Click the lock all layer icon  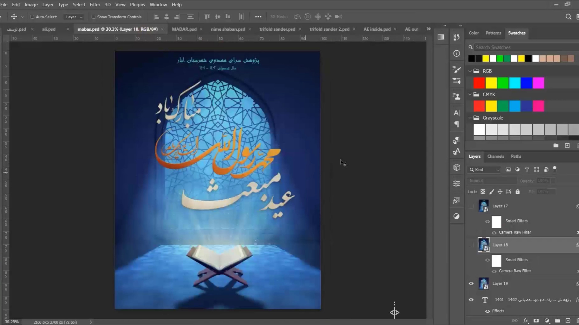click(x=517, y=192)
